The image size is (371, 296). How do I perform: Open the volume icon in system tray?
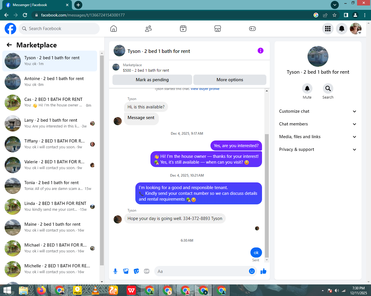337,291
